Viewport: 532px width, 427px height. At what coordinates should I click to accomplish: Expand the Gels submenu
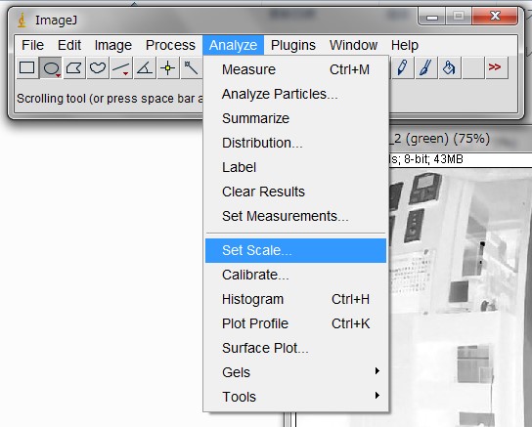coord(296,372)
